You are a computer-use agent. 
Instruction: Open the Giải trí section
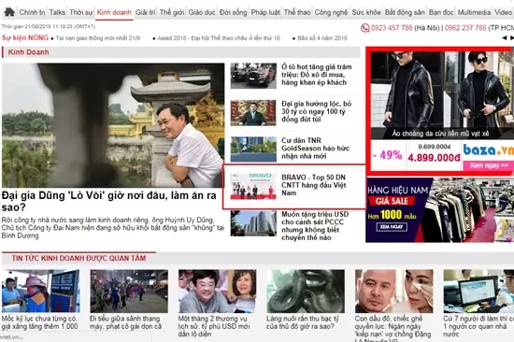(x=145, y=12)
